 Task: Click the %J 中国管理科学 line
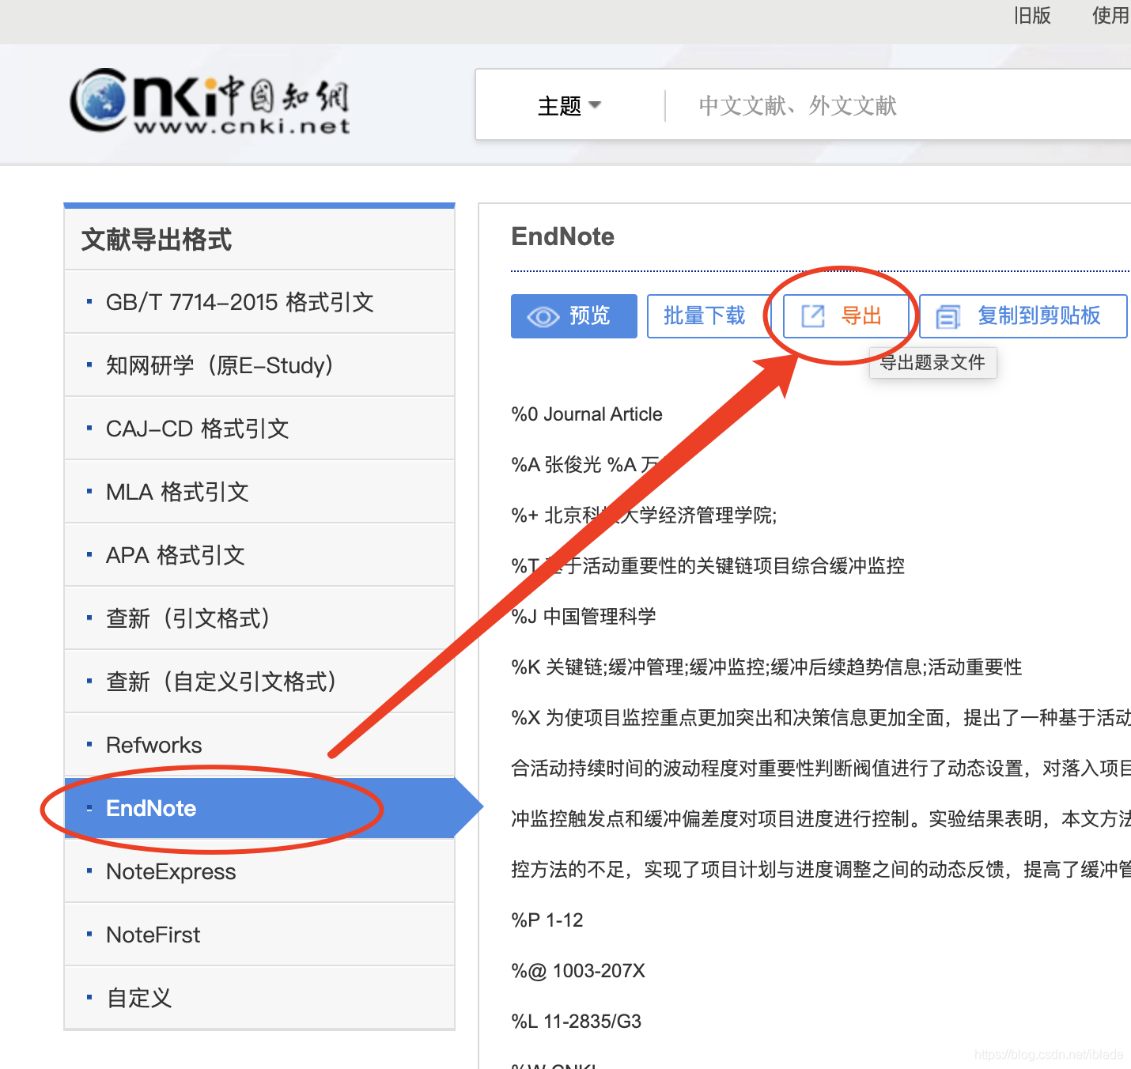(x=584, y=617)
